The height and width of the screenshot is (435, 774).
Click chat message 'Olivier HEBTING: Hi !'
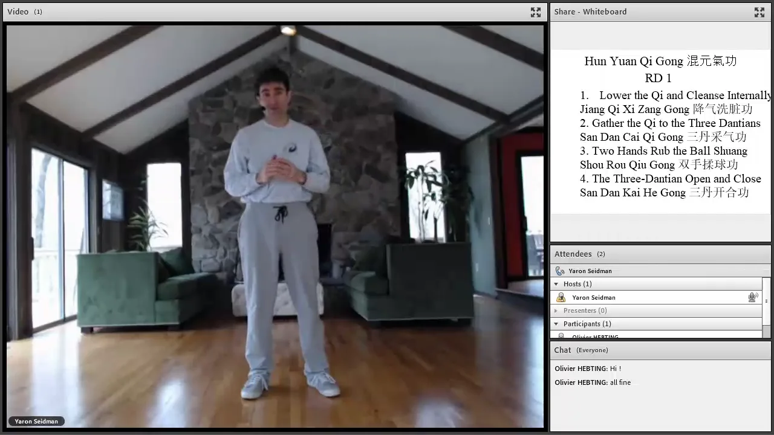(x=588, y=369)
